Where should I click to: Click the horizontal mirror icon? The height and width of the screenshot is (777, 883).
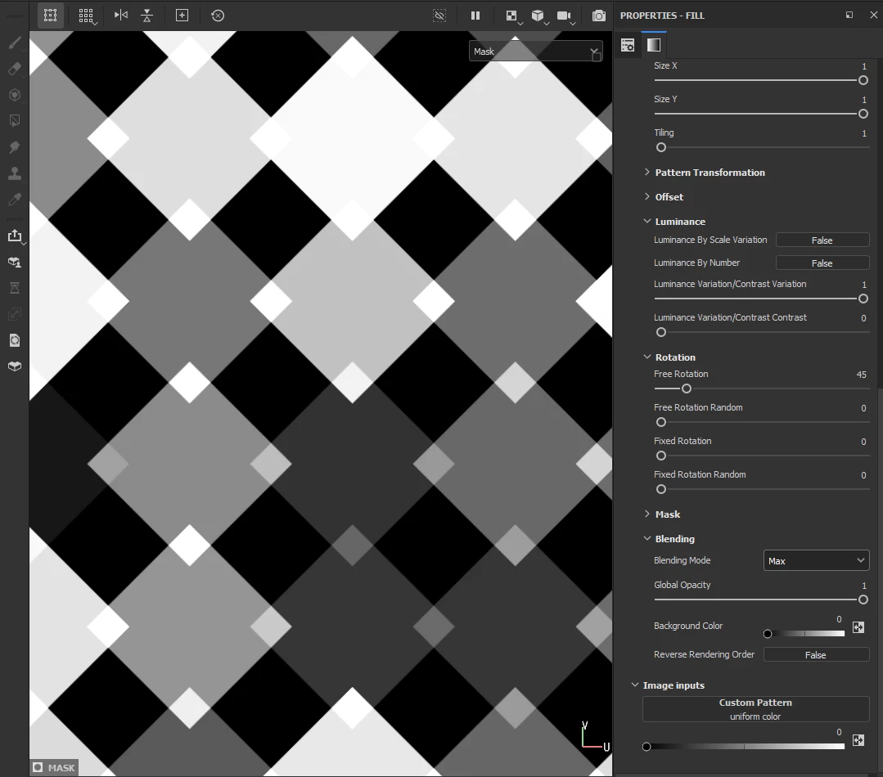click(120, 16)
